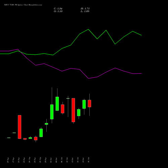Click the green indicator line's highest peak
Viewport: 168px width, 168px height.
tap(88, 29)
